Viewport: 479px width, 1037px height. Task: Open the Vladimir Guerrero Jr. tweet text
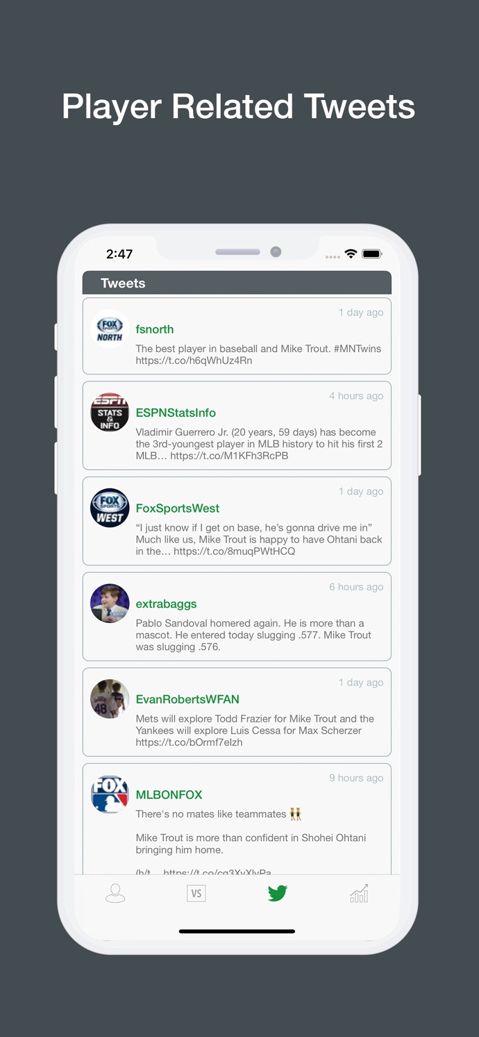[x=259, y=444]
